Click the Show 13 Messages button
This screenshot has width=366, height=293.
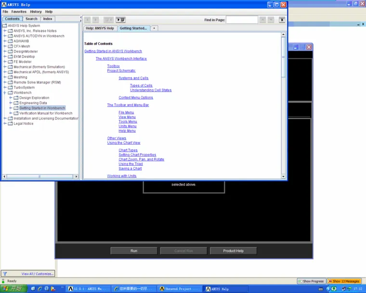click(x=344, y=281)
